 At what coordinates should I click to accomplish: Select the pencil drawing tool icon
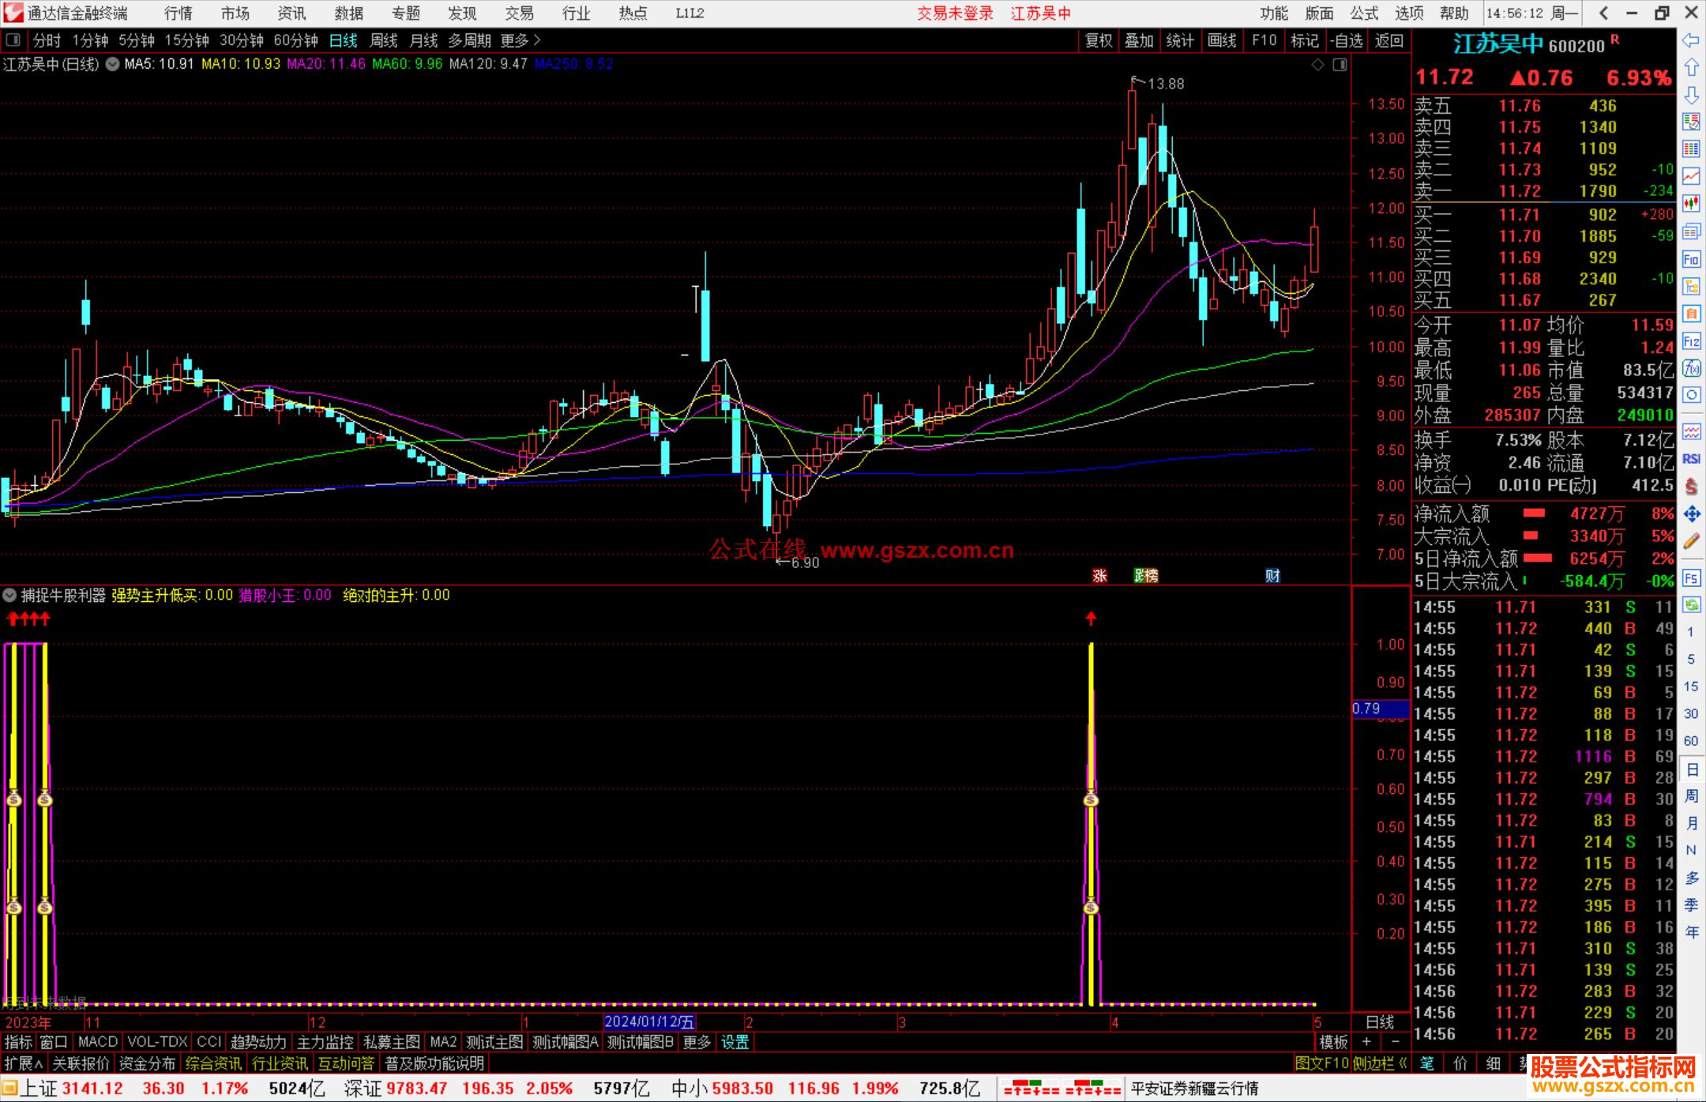point(1691,541)
